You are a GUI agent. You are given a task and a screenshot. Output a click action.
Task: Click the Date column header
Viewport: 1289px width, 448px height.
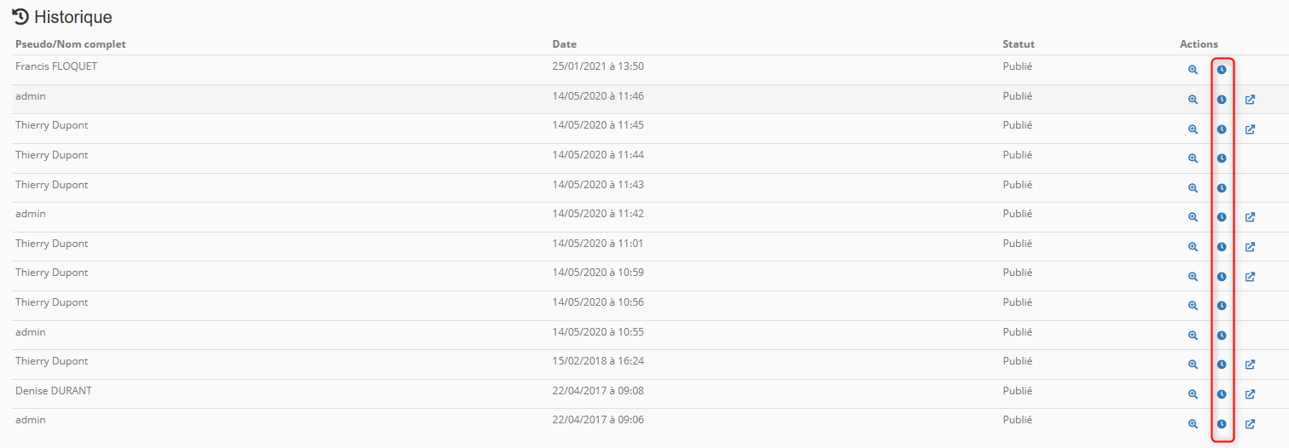point(564,44)
